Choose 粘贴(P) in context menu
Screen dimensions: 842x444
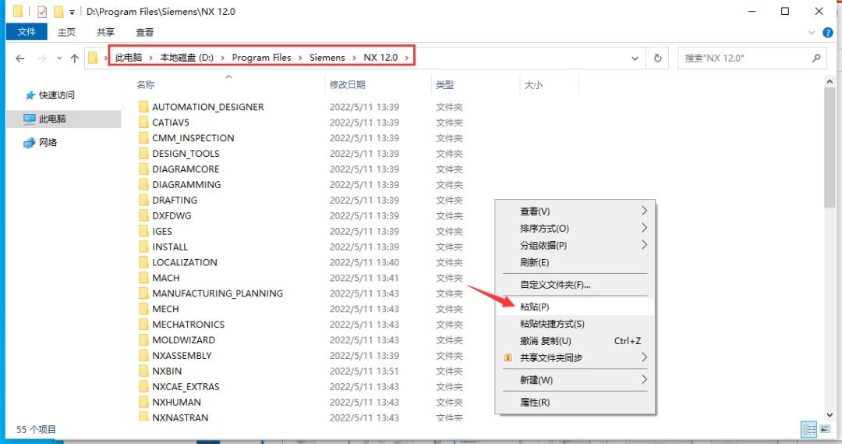coord(575,307)
